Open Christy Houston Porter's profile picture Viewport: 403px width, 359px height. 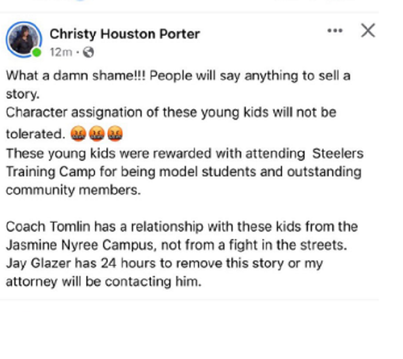(24, 39)
